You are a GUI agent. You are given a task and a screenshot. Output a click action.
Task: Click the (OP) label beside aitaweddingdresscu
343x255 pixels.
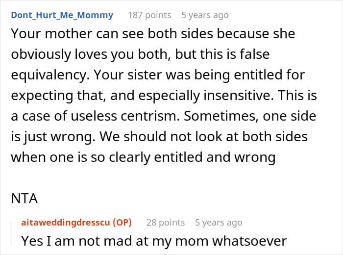point(122,222)
